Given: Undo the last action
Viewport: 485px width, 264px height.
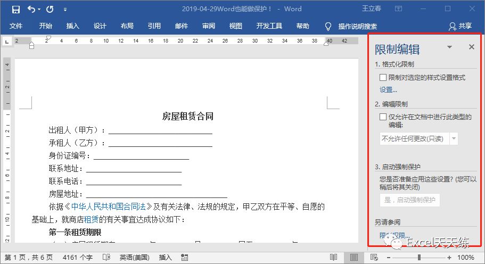Looking at the screenshot, I should pyautogui.click(x=31, y=9).
